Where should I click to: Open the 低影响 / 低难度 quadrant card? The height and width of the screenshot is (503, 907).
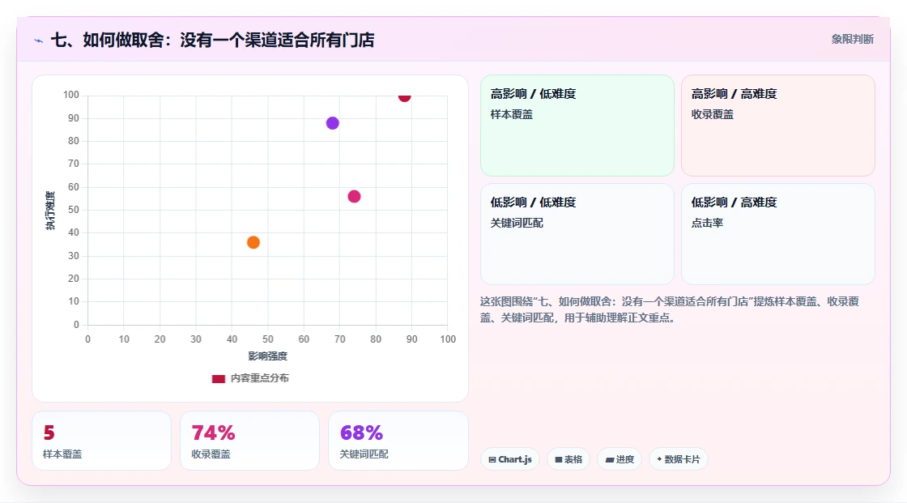click(577, 234)
